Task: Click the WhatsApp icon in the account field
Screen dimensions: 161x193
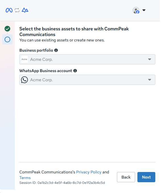Action: click(x=24, y=80)
